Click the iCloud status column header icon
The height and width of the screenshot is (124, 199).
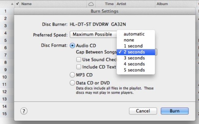[x=91, y=4]
